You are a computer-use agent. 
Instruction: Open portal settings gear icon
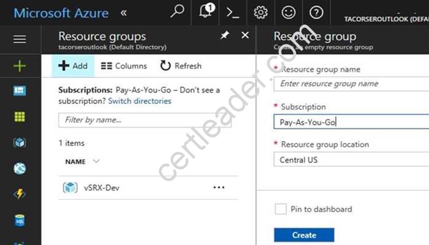pos(260,12)
